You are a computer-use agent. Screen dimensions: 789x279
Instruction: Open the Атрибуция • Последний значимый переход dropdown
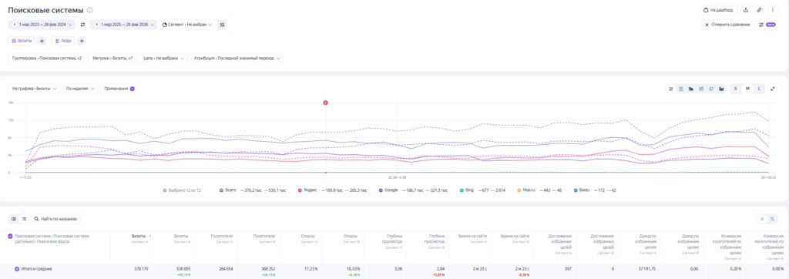[x=237, y=59]
